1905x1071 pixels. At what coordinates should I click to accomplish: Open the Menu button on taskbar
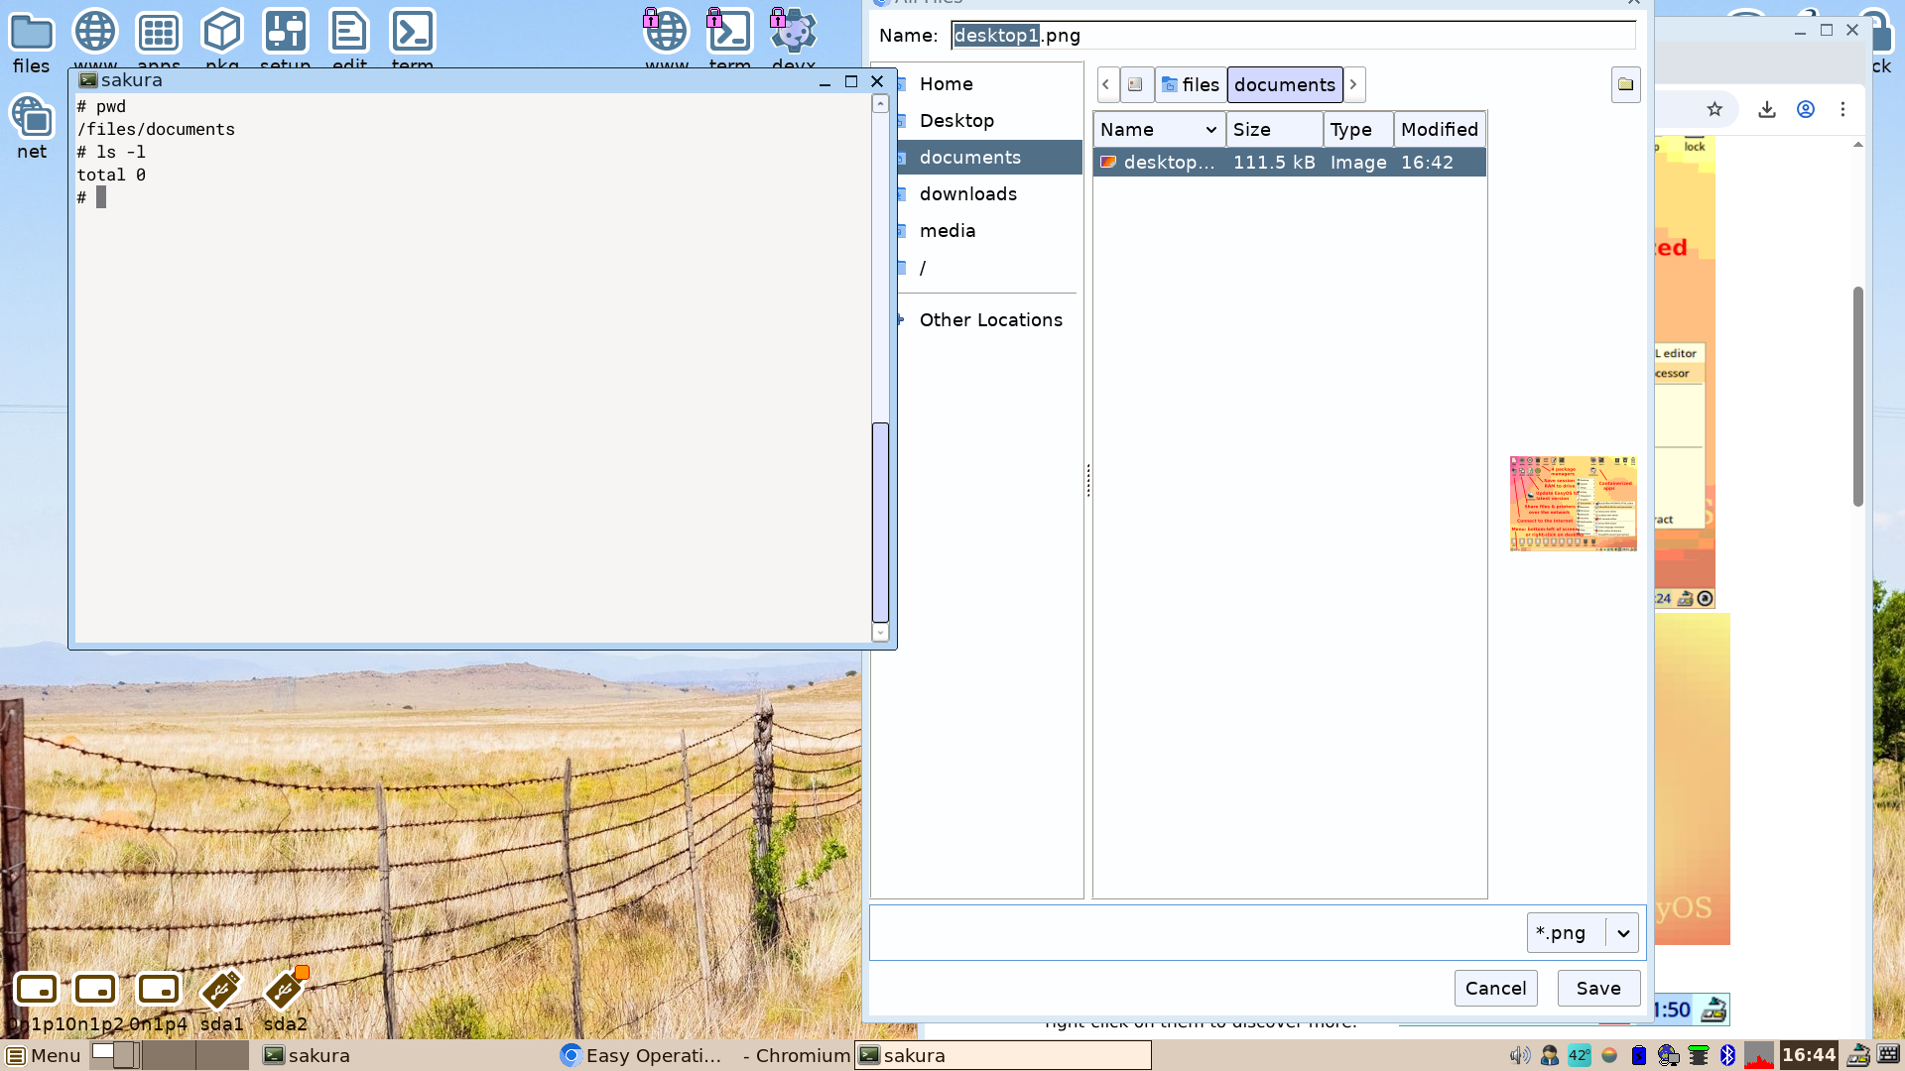tap(44, 1055)
